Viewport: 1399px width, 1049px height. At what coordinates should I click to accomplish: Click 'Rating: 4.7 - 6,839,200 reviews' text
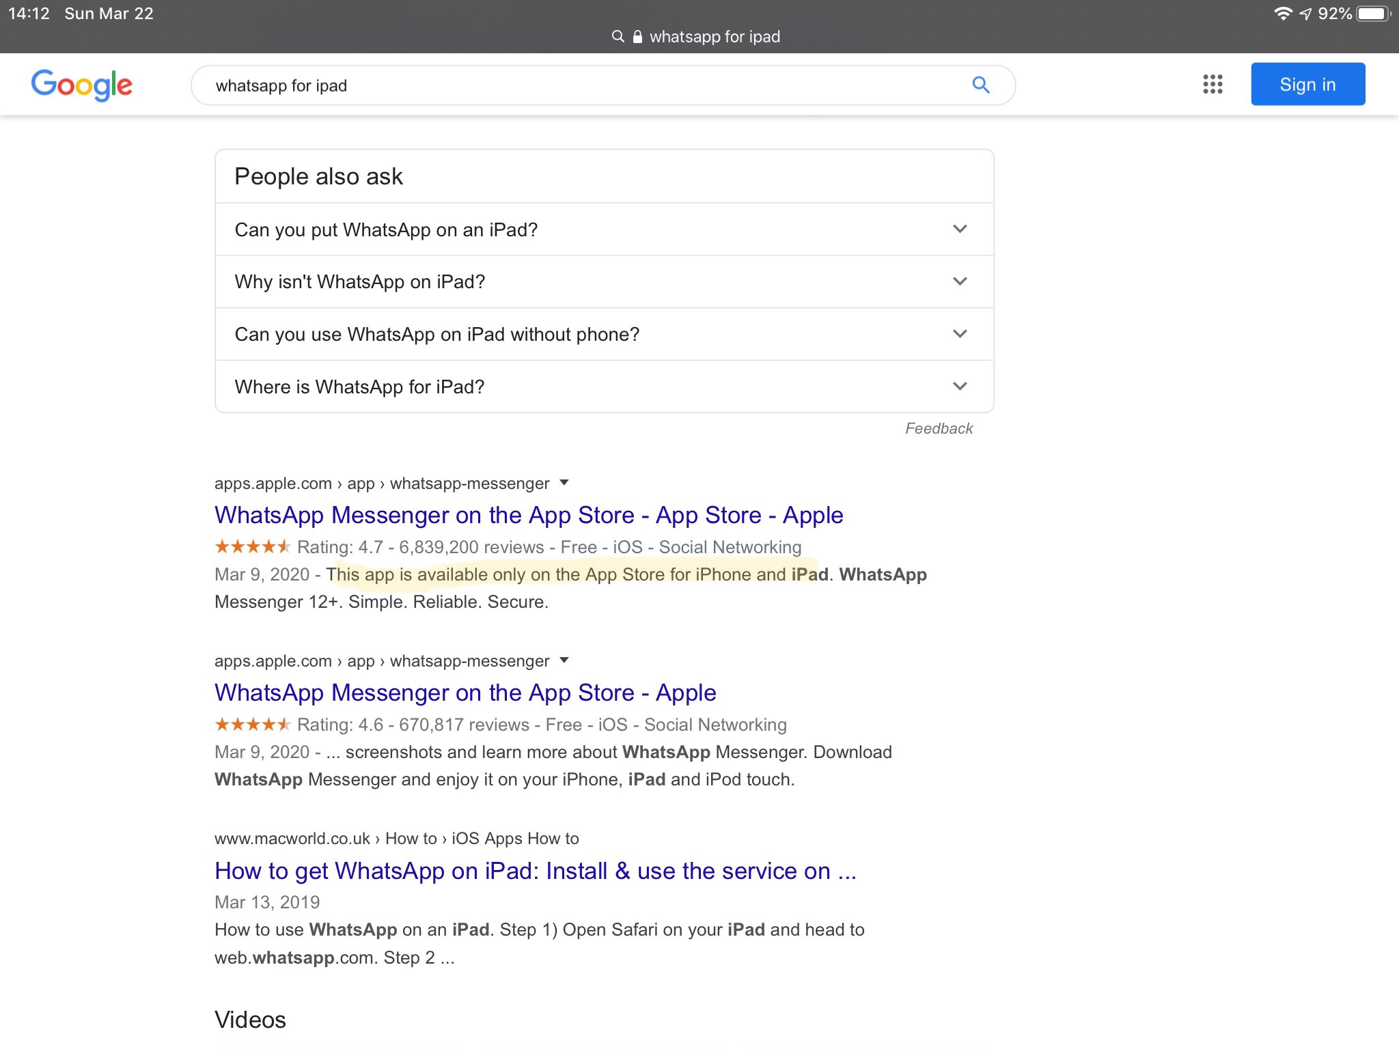[x=421, y=547]
